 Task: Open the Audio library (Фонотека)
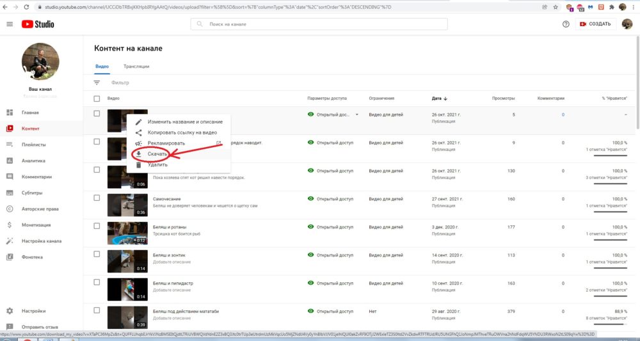click(x=32, y=257)
